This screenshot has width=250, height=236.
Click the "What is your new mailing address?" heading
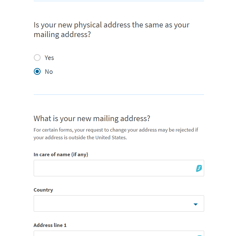[x=92, y=119]
